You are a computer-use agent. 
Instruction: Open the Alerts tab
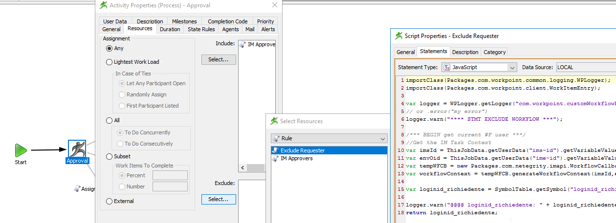point(268,29)
